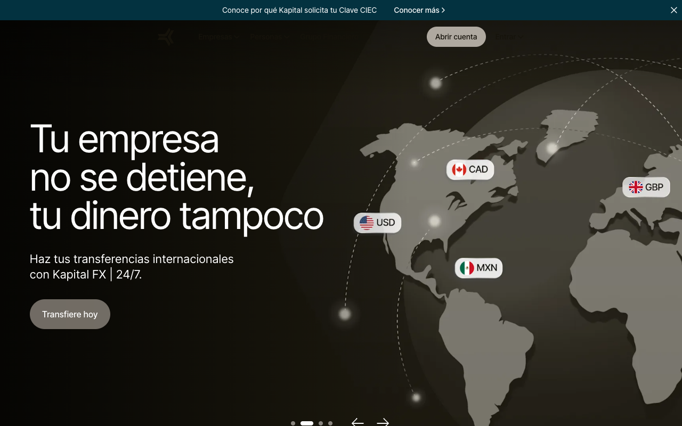Click the Transfiere hoy button
Screen dimensions: 682x426
[70, 314]
